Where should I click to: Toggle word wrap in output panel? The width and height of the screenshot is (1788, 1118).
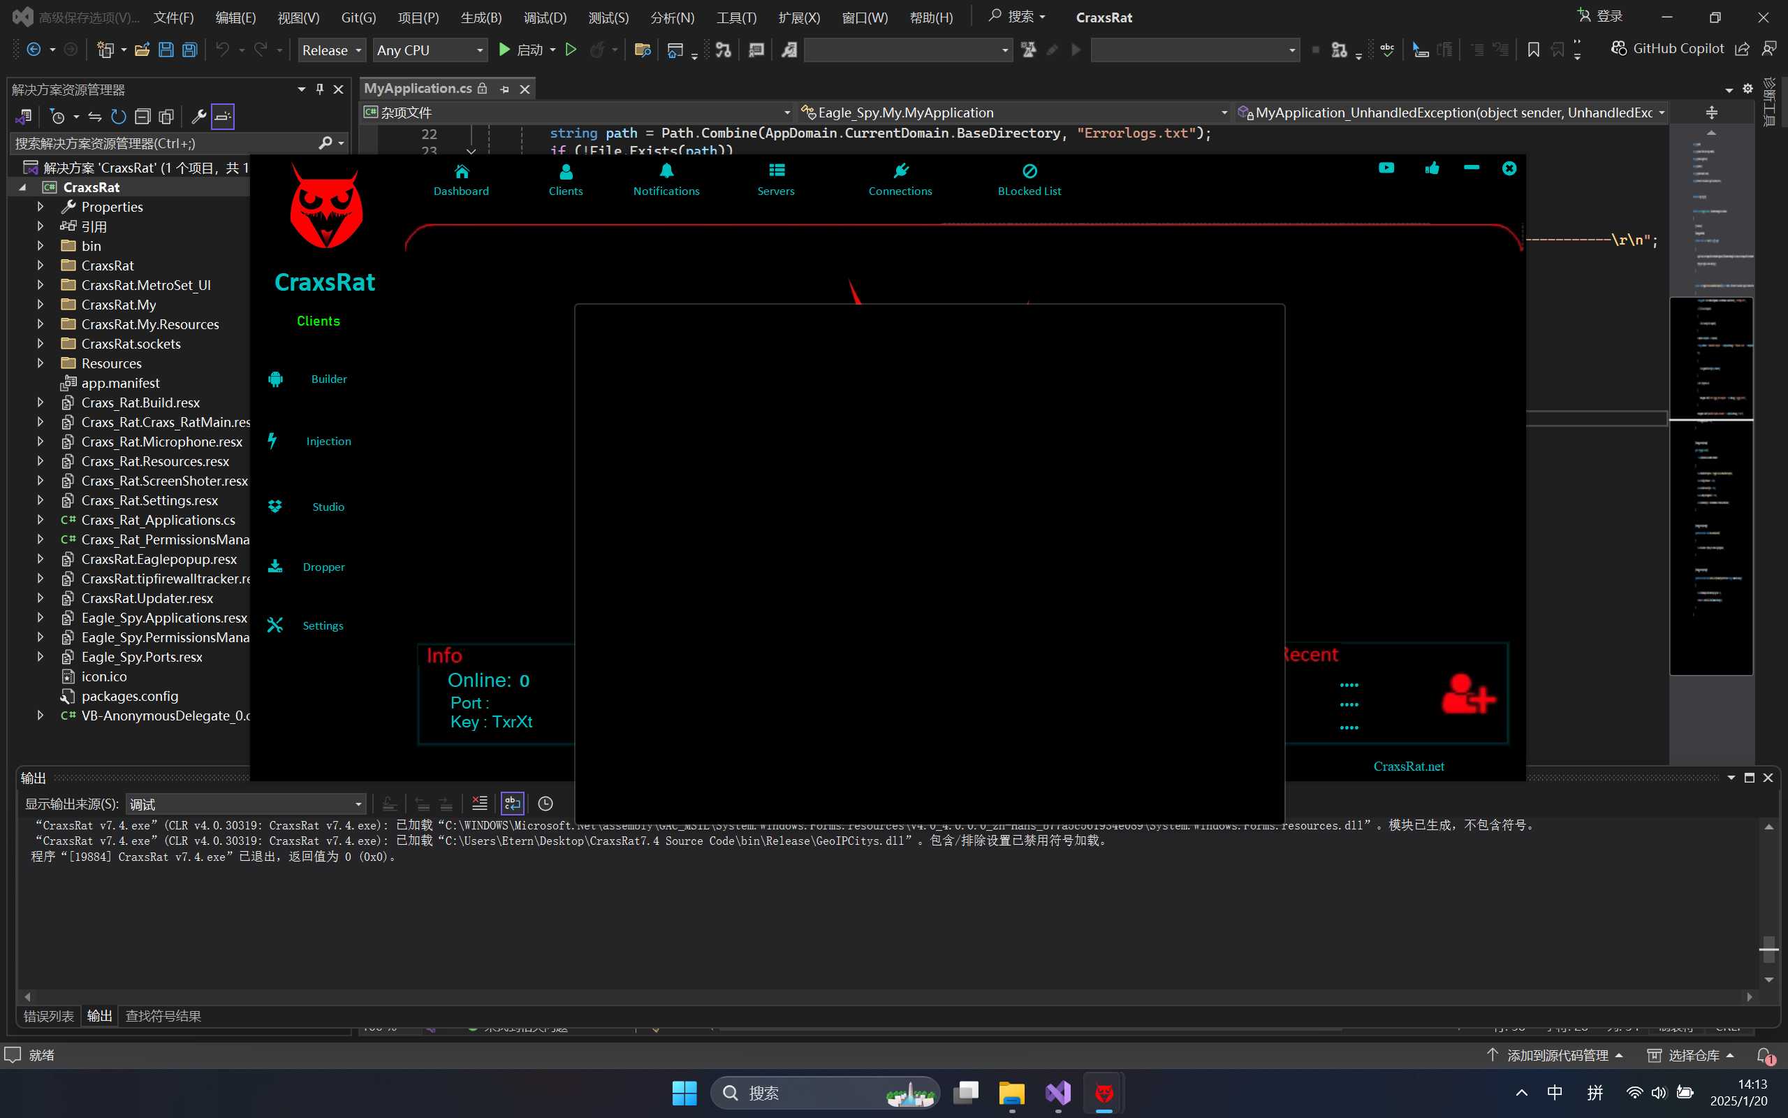[512, 804]
